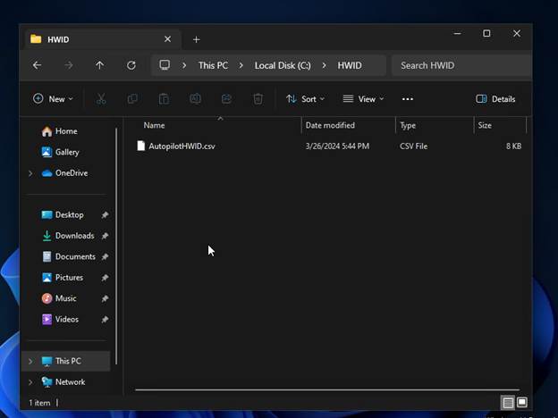This screenshot has width=558, height=418.
Task: Open the Sort dropdown menu
Action: point(305,99)
